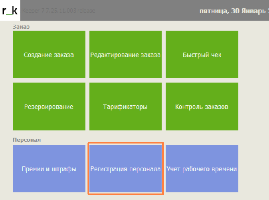
Task: Launch the Тарификаторы tile
Action: pyautogui.click(x=125, y=107)
